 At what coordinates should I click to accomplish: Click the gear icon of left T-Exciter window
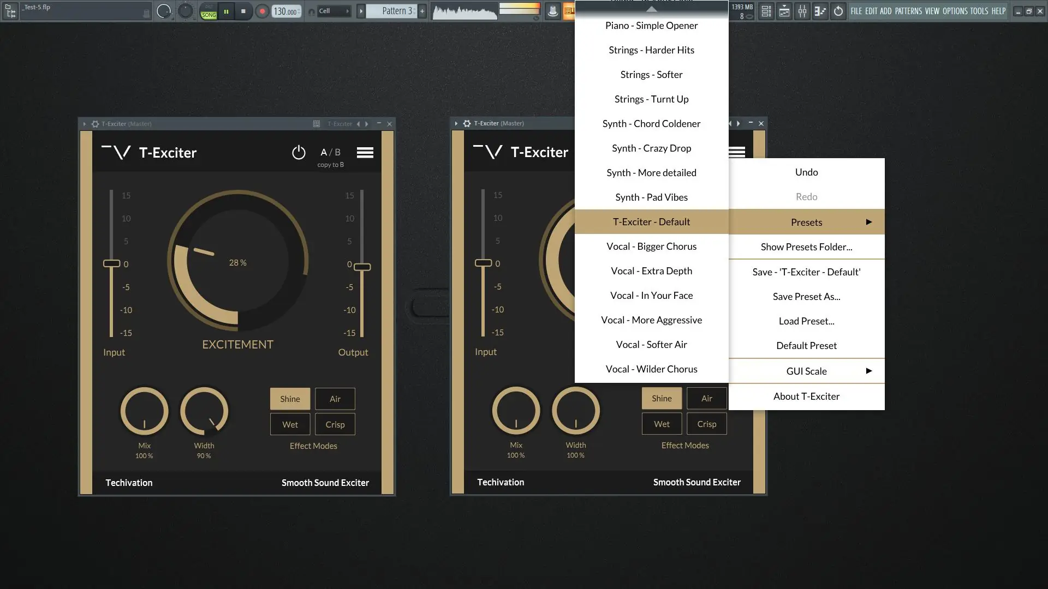(x=96, y=124)
